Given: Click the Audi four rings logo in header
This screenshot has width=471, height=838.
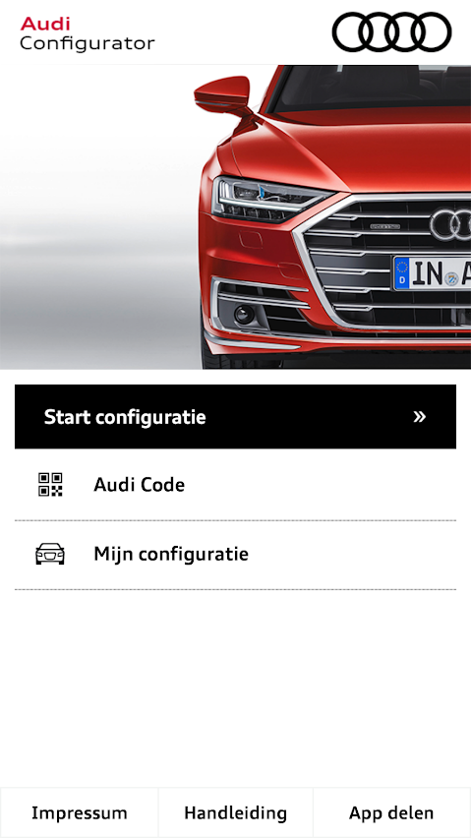Looking at the screenshot, I should point(391,31).
